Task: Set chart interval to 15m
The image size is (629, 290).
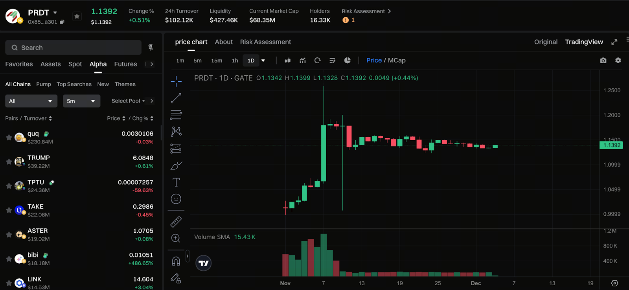Action: [x=217, y=61]
